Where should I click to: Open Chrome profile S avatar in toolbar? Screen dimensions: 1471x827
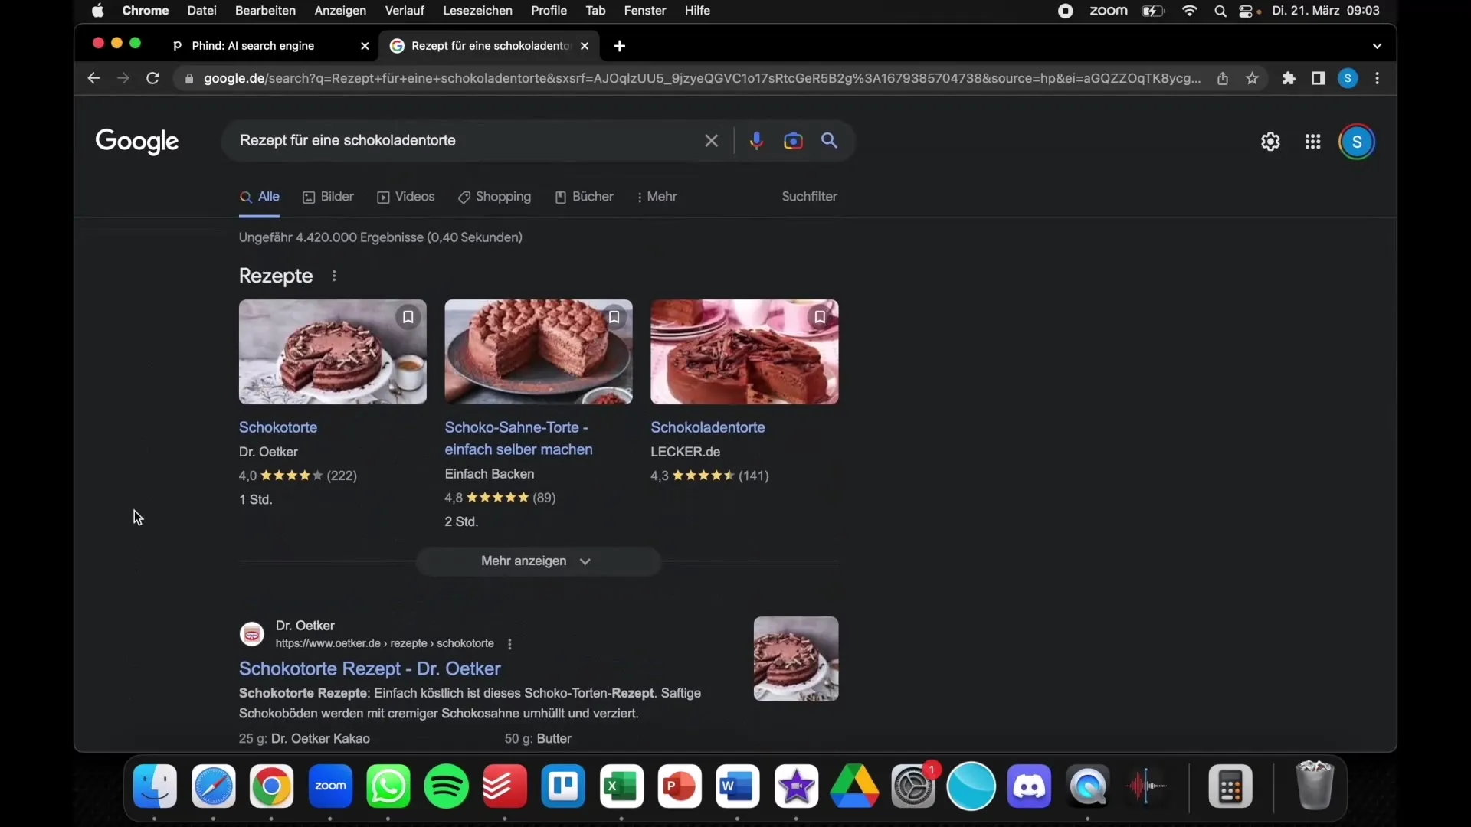(x=1348, y=78)
